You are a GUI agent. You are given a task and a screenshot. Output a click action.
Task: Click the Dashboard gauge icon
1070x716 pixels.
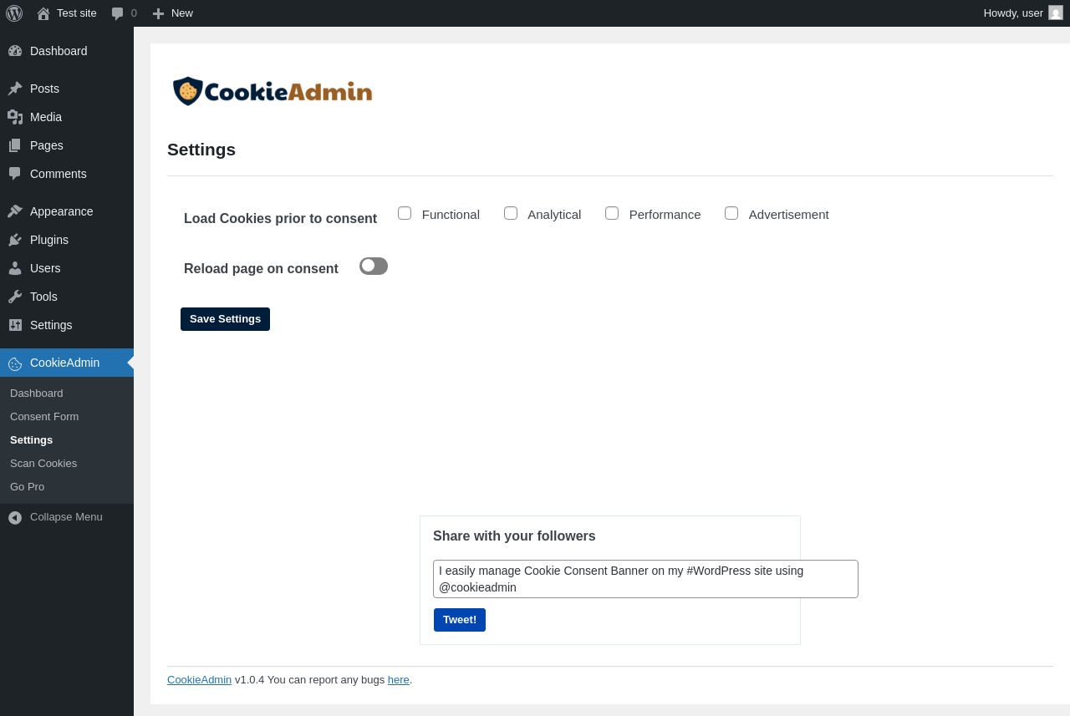[x=15, y=51]
